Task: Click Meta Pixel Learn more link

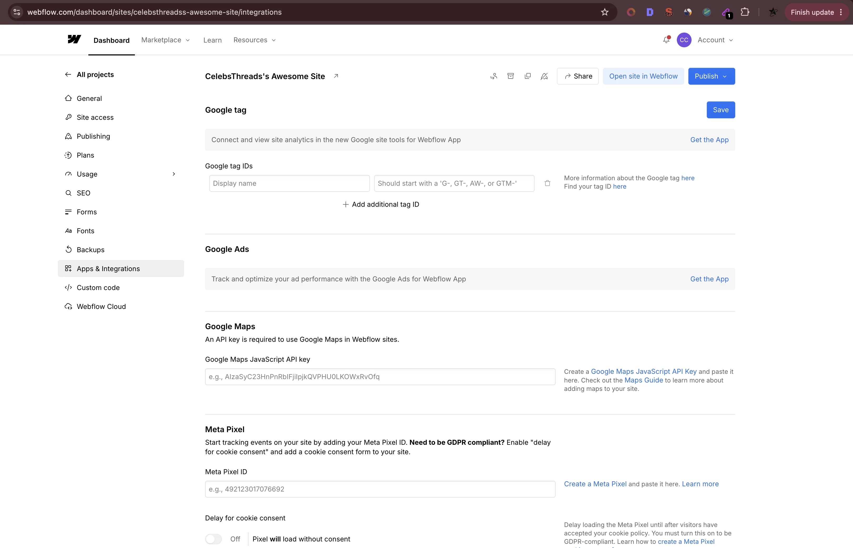Action: [x=700, y=484]
